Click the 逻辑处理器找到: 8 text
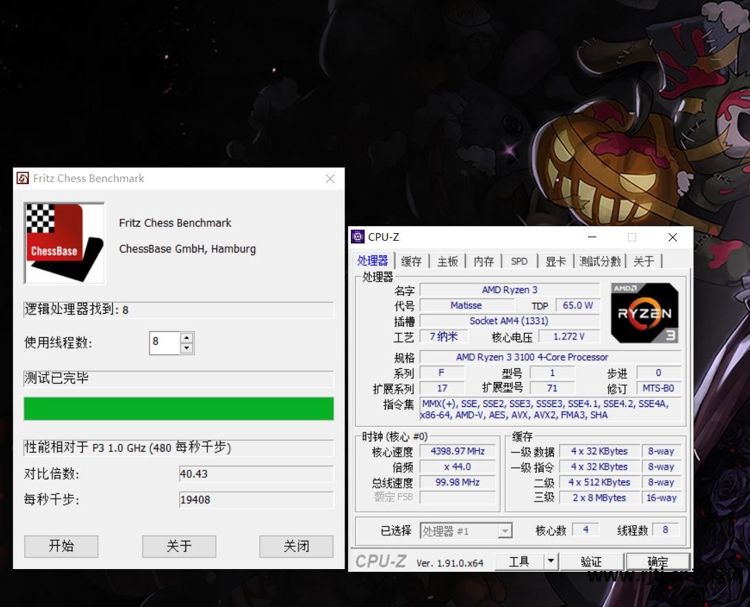 [76, 310]
